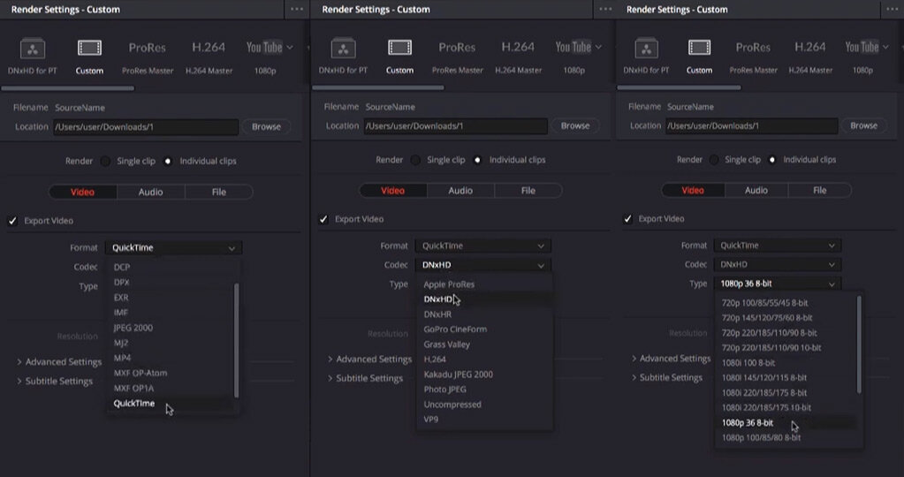Switch to Audio tab in left panel
Screen dimensions: 904x477
point(150,192)
